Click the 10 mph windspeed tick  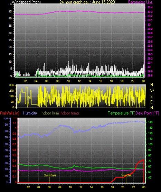(x=10, y=62)
